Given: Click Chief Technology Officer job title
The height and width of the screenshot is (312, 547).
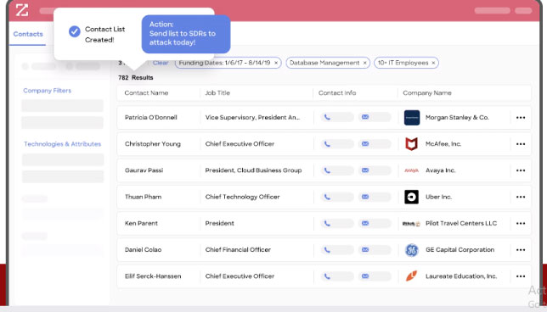Looking at the screenshot, I should pos(242,197).
